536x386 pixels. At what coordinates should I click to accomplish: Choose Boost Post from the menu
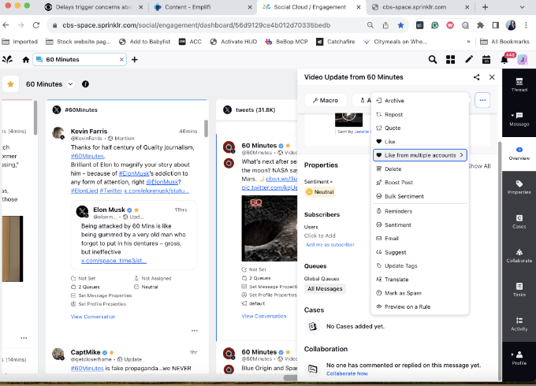tap(420, 183)
